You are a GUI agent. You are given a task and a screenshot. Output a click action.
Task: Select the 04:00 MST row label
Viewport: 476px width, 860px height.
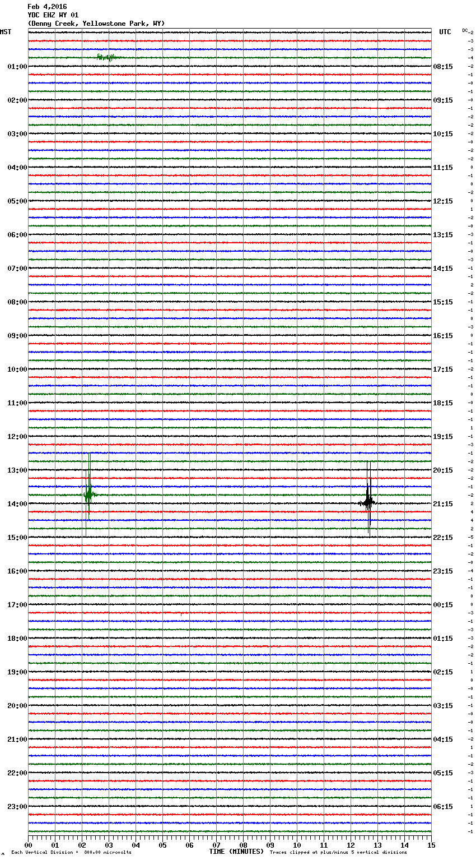pos(17,168)
